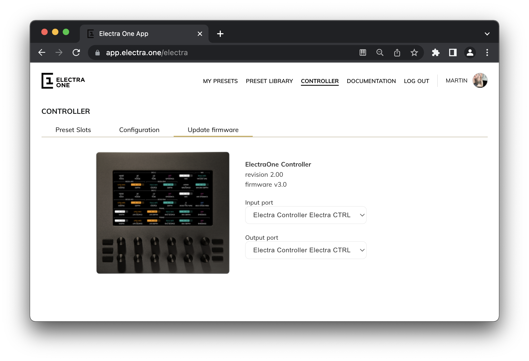
Task: Open MY PRESETS in navigation
Action: click(x=220, y=81)
